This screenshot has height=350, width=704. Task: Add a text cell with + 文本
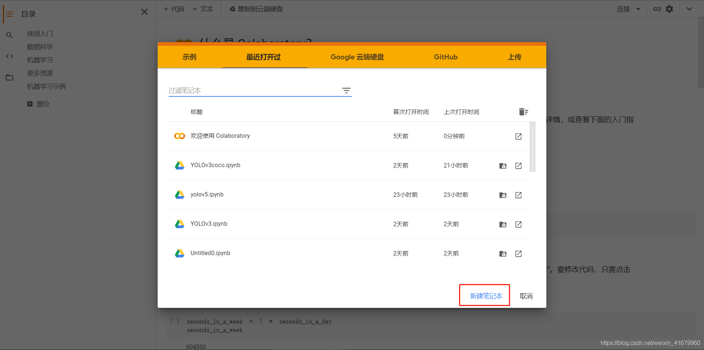pyautogui.click(x=203, y=9)
